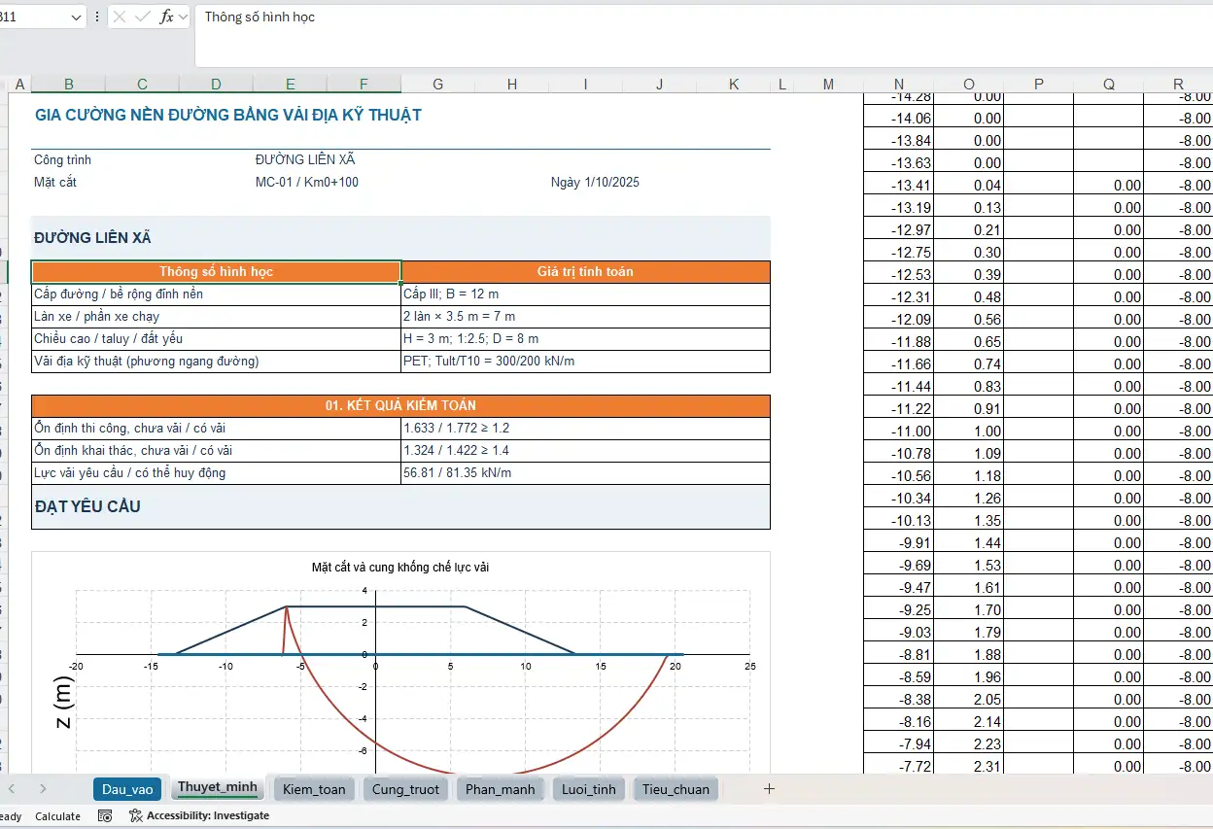
Task: Open the Name Box dropdown arrow
Action: 77,17
